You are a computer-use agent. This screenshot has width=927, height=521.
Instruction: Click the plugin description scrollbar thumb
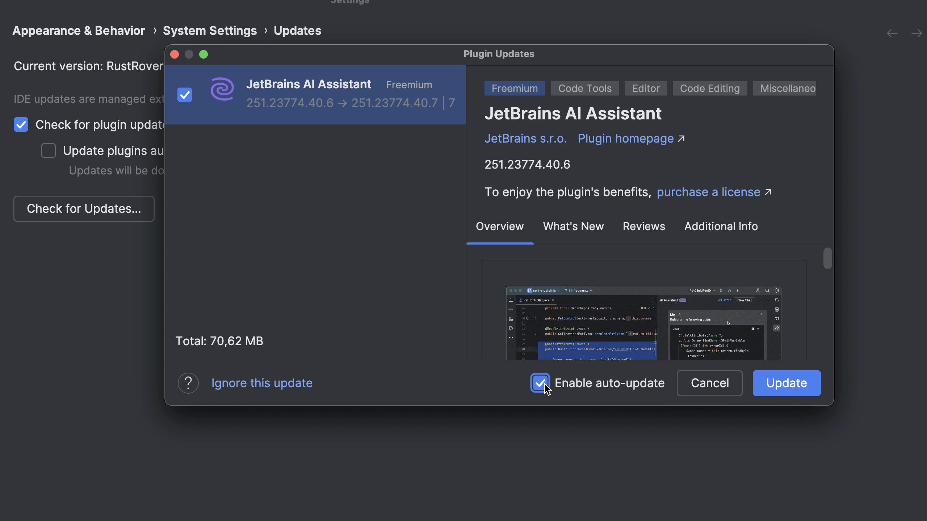tap(827, 258)
